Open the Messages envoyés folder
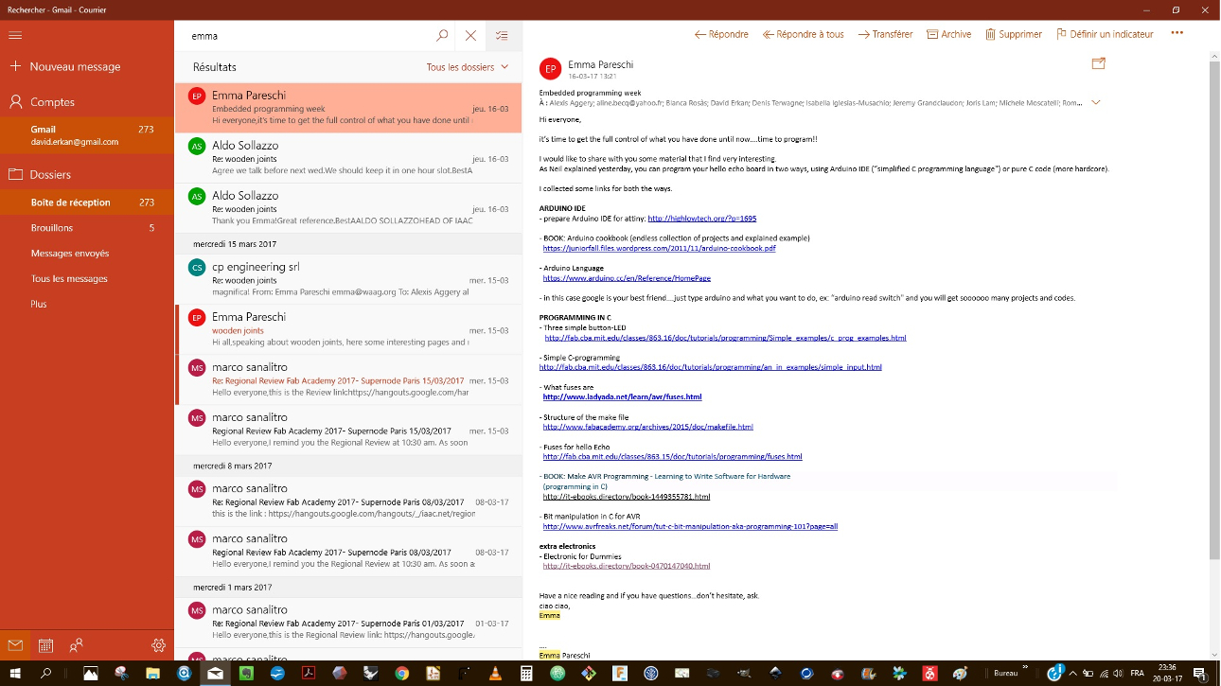The width and height of the screenshot is (1221, 686). click(87, 254)
